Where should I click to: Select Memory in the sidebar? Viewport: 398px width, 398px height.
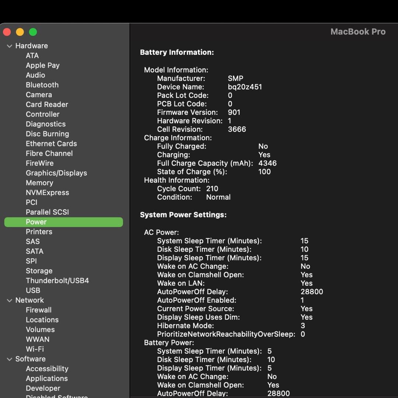click(39, 183)
